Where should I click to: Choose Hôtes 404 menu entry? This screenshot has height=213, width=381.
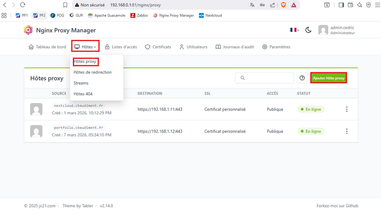click(x=83, y=94)
